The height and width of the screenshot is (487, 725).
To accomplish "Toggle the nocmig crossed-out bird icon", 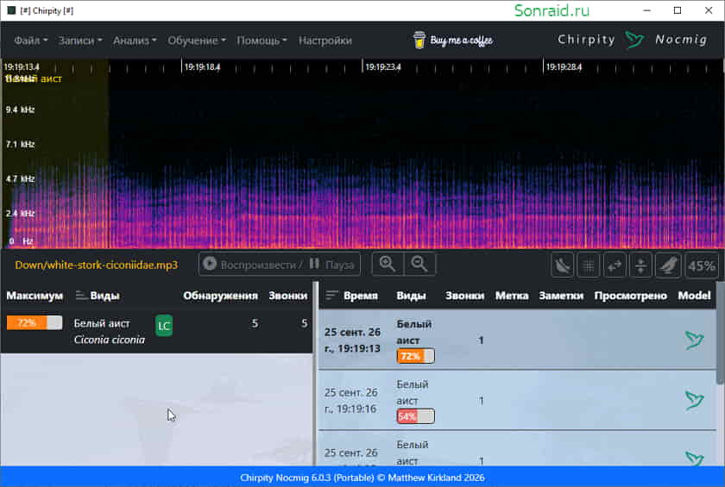I will [x=562, y=265].
